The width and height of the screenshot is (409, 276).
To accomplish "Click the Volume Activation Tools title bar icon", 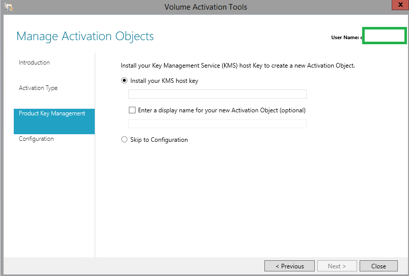I will click(x=9, y=7).
